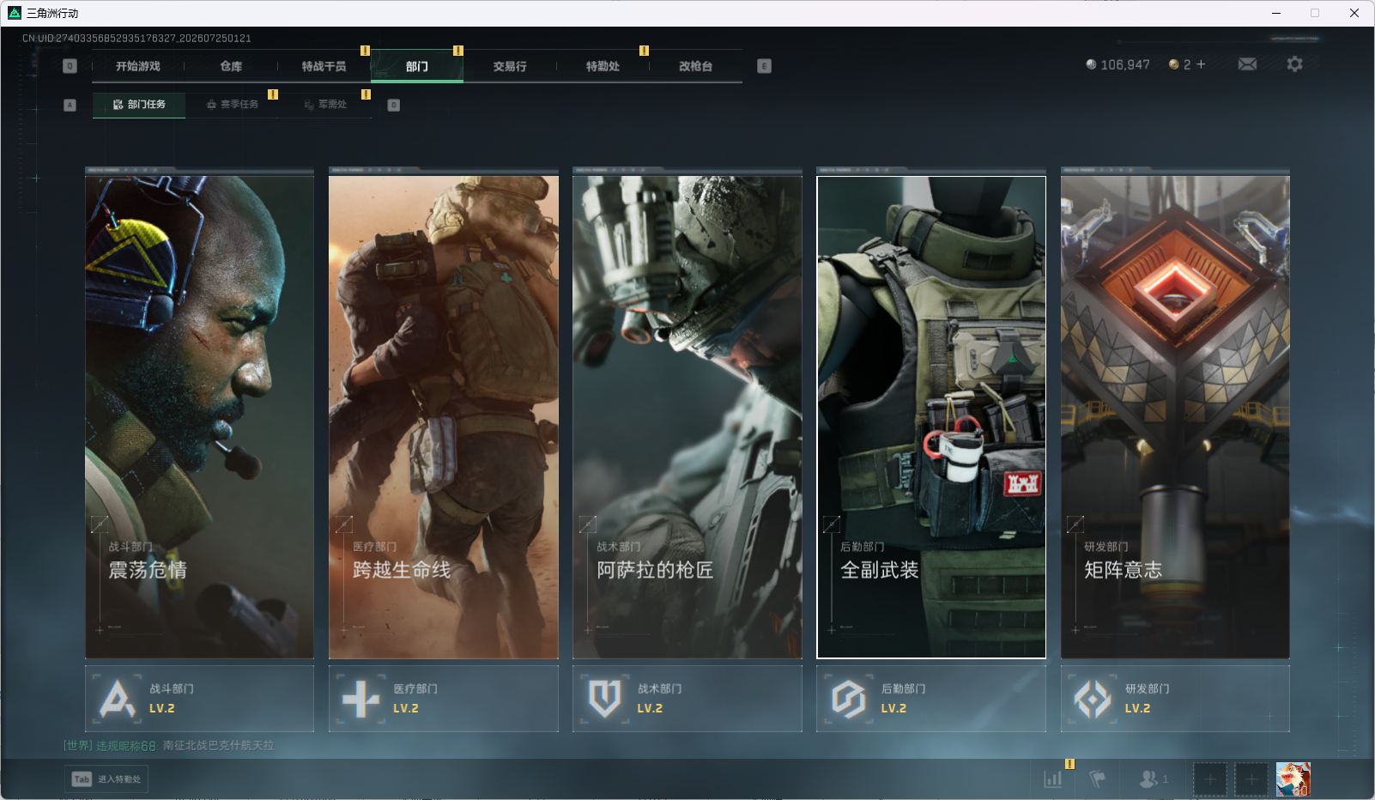Select the 部门任务 sub-tab
The width and height of the screenshot is (1375, 800).
pos(139,105)
